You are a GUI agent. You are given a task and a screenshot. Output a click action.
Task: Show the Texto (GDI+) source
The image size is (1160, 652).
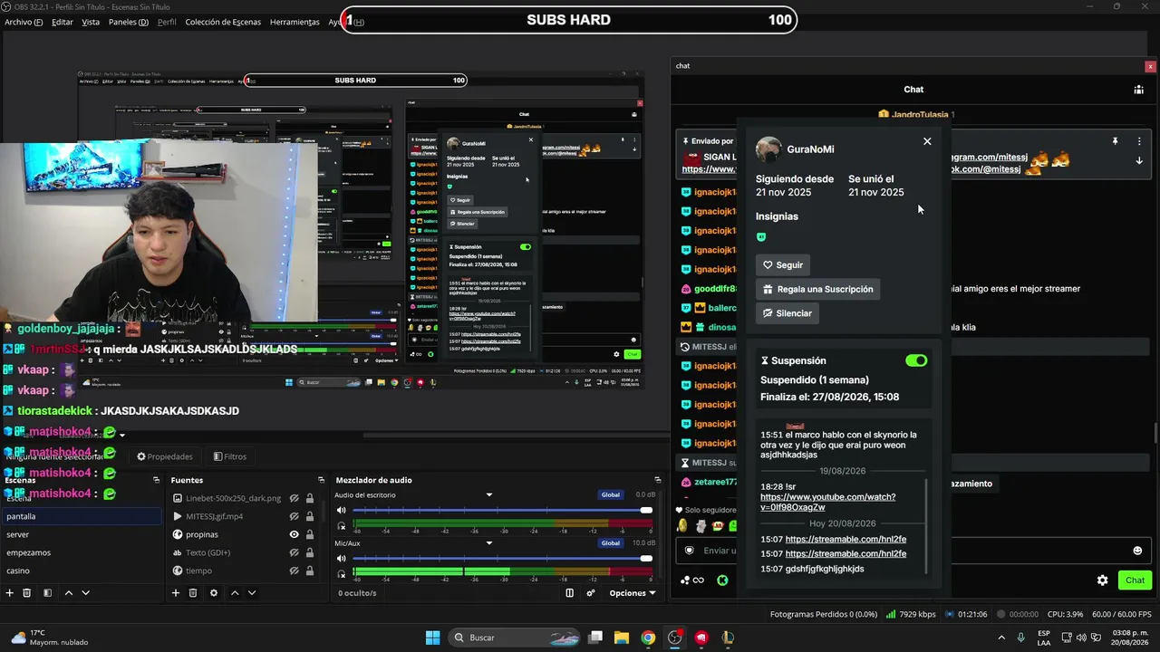(x=294, y=552)
